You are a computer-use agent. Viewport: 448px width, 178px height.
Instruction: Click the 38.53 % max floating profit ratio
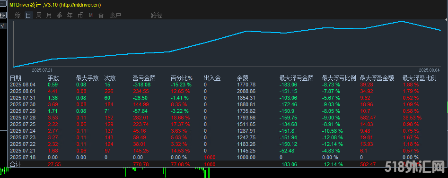pyautogui.click(x=412, y=118)
